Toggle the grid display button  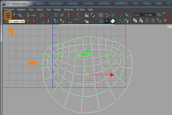click(101, 15)
